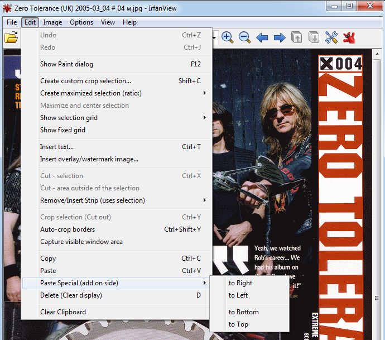Open the Options menu
Viewport: 385px width, 340px height.
[x=81, y=22]
